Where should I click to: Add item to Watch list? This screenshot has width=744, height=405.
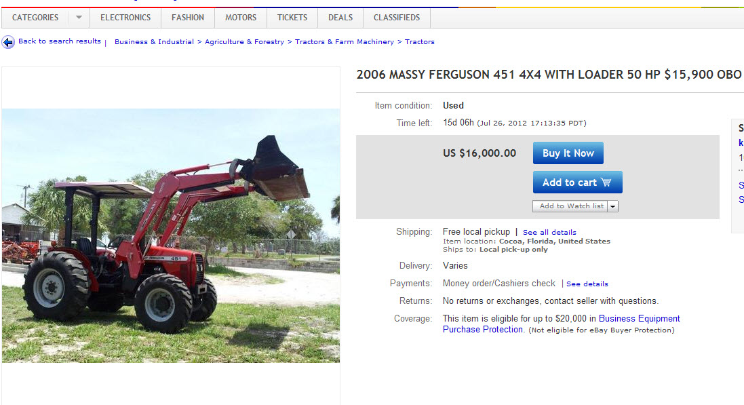[570, 206]
